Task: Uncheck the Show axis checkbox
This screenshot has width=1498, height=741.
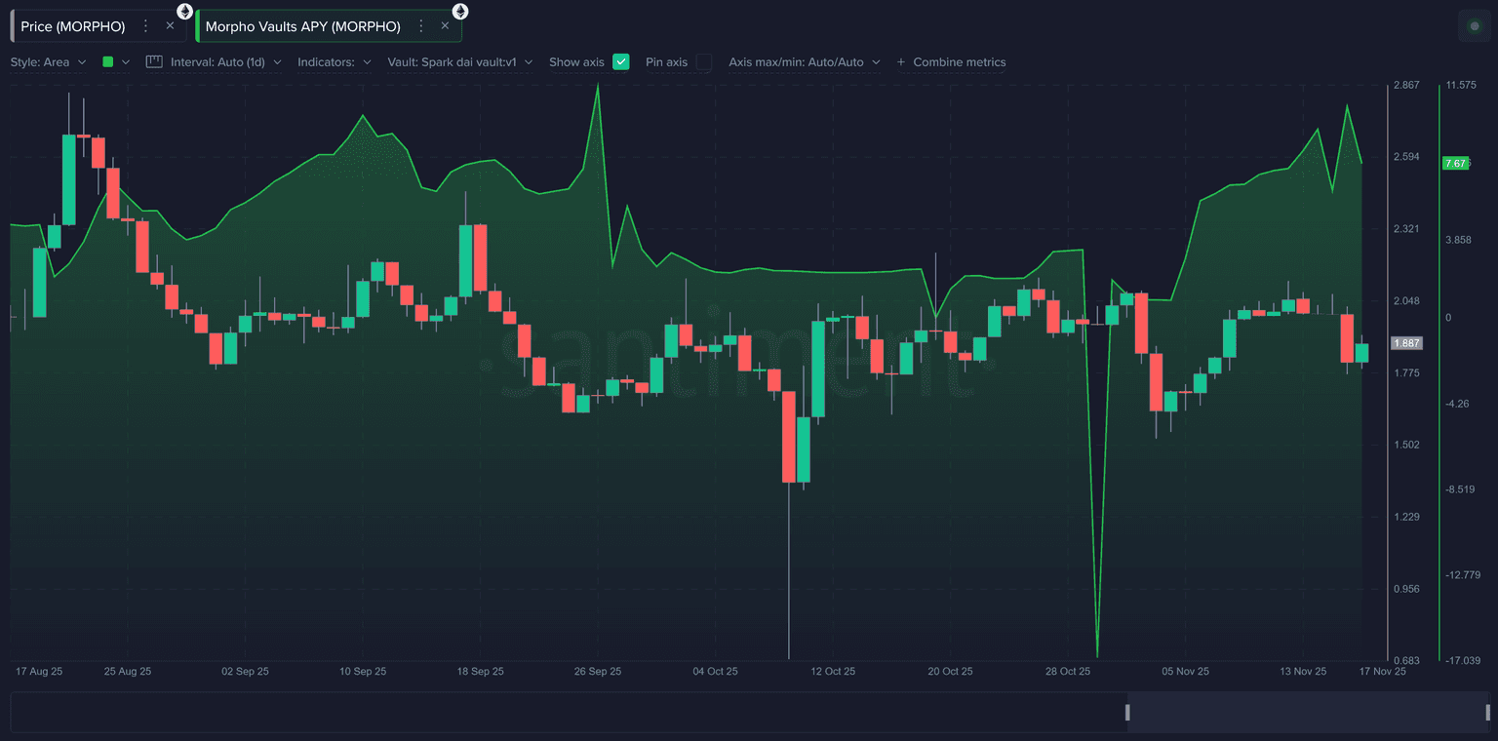Action: (621, 61)
